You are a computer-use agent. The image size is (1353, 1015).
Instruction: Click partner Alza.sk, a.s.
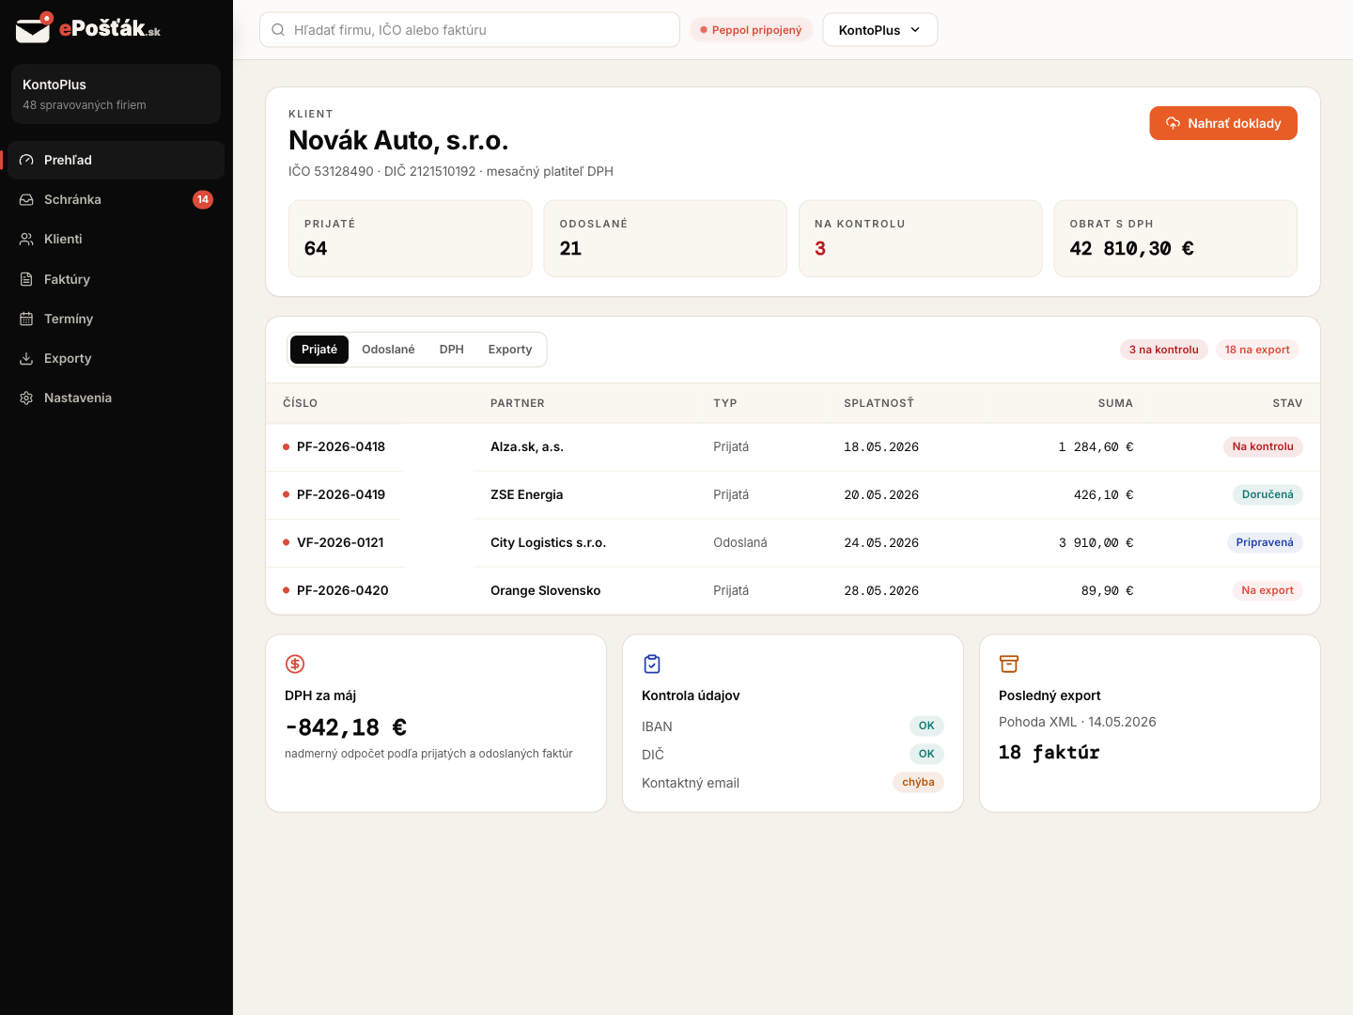(527, 446)
